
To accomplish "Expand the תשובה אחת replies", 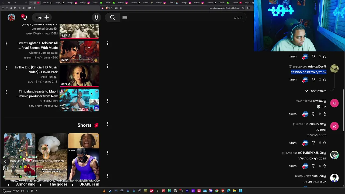I will pyautogui.click(x=315, y=91).
